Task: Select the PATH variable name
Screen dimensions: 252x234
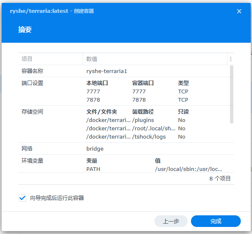Action: coord(93,169)
